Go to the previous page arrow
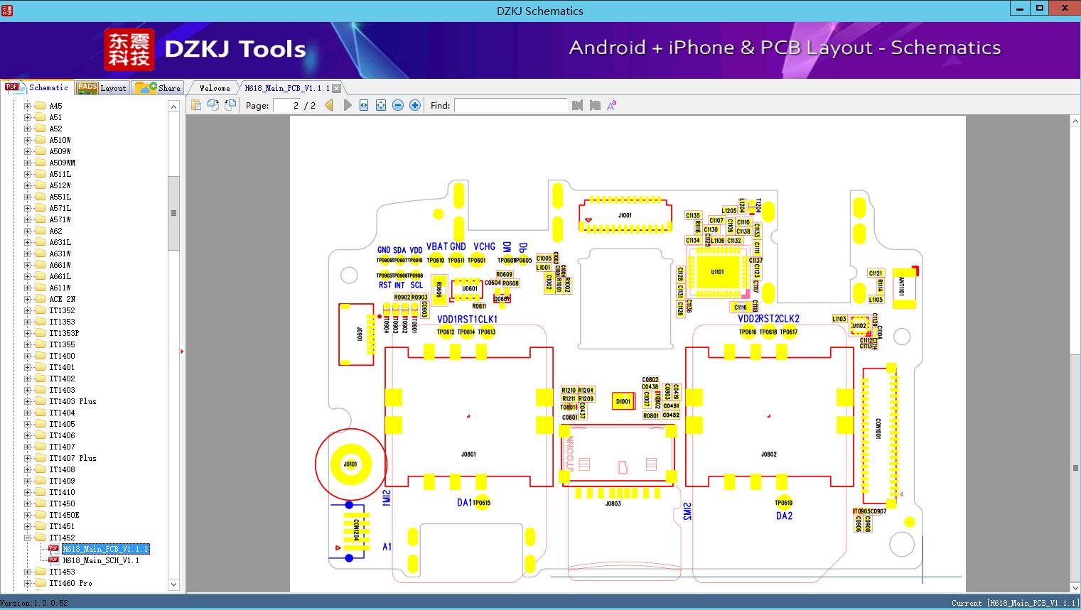This screenshot has height=610, width=1081. pos(329,105)
